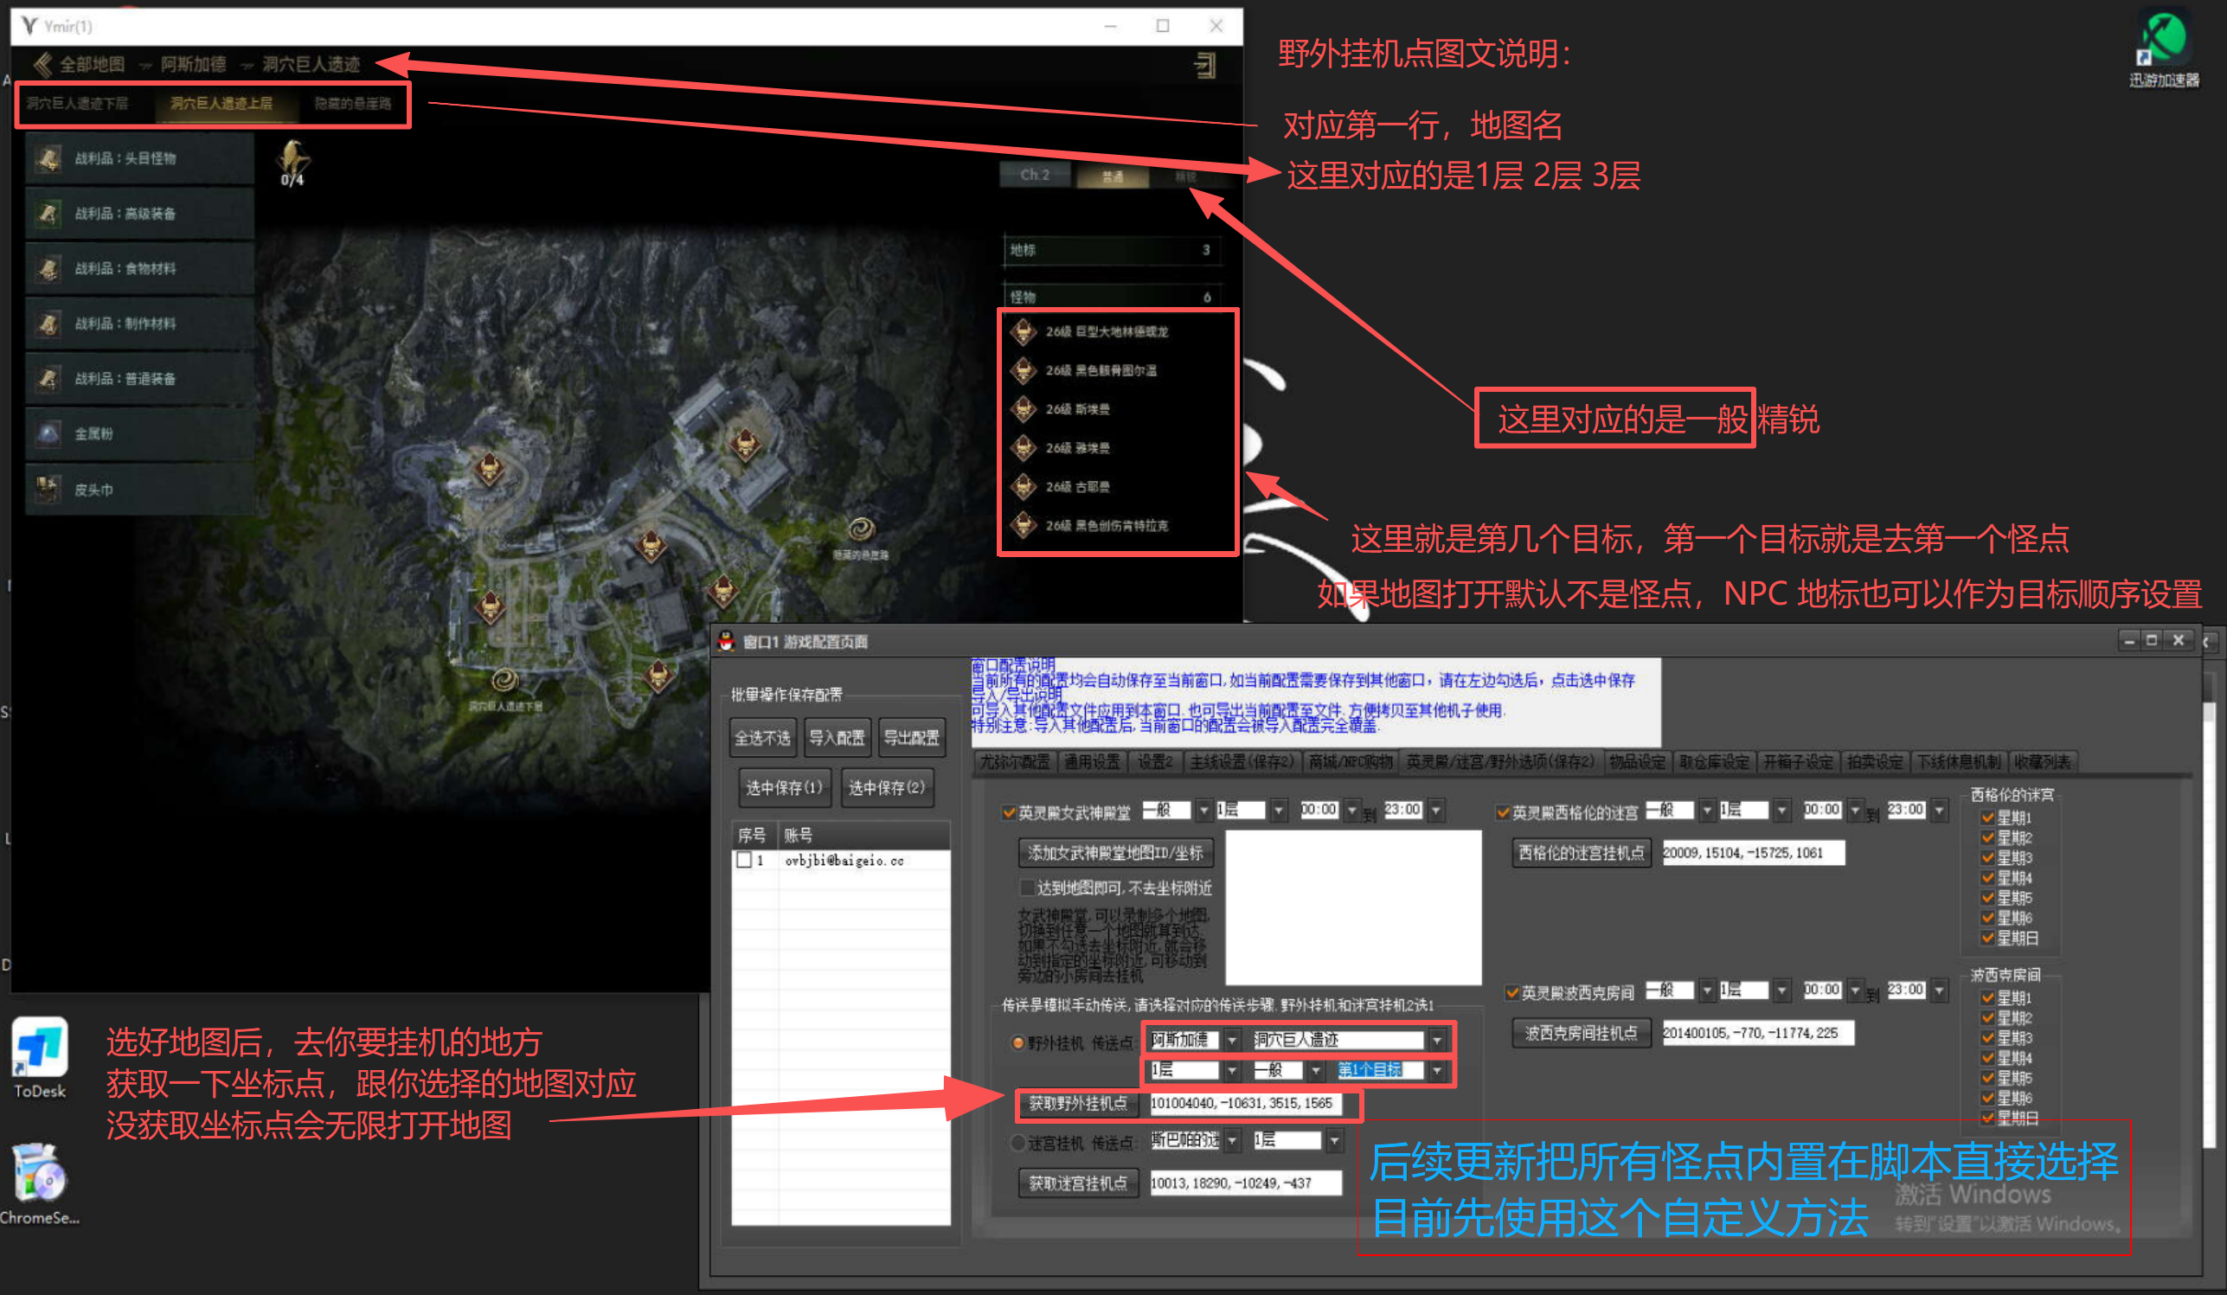Expand the 洞穴巨人遗迹 map dropdown

(1437, 1041)
